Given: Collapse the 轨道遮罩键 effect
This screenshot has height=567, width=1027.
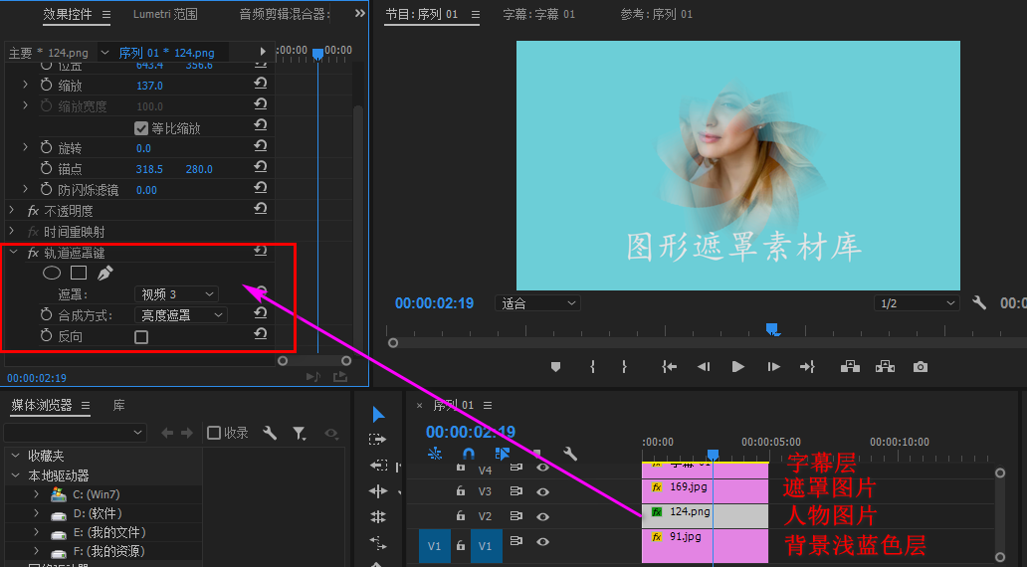Looking at the screenshot, I should [13, 252].
